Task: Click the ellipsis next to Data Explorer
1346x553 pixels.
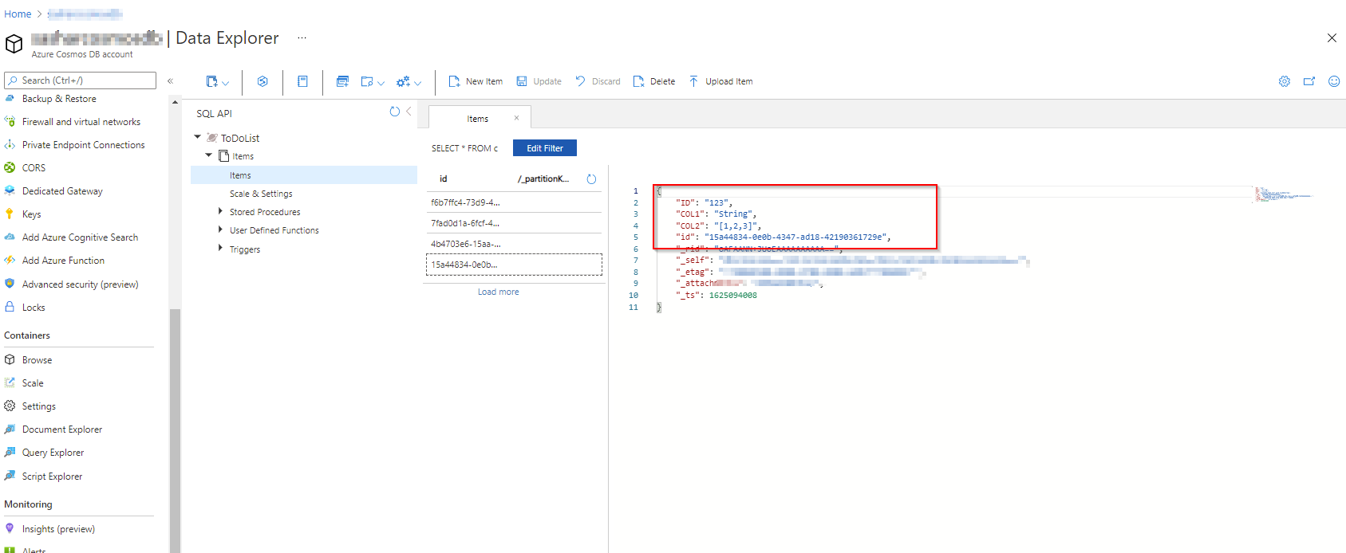Action: point(302,37)
